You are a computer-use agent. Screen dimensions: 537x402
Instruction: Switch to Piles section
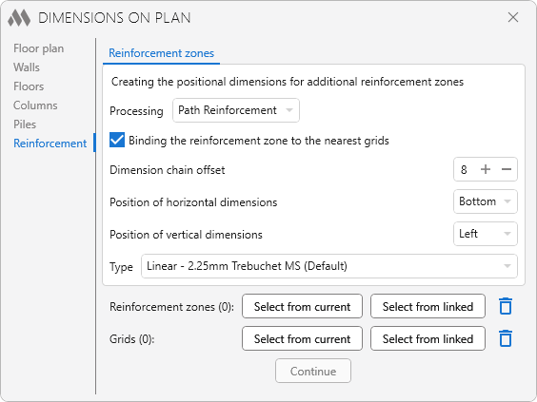(25, 124)
